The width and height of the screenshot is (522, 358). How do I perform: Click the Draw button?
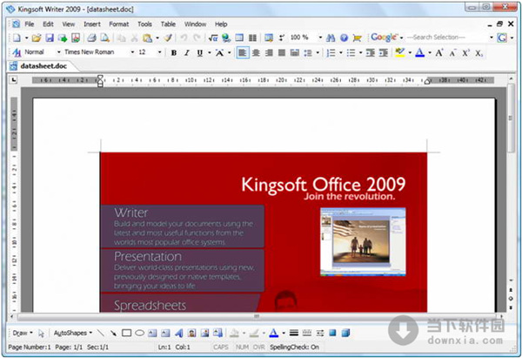point(21,333)
